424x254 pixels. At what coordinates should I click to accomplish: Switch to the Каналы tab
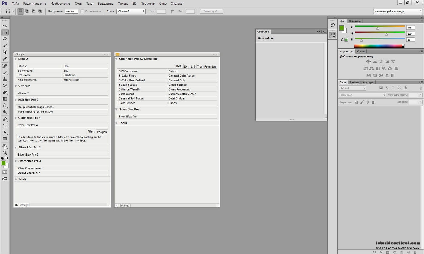354,82
